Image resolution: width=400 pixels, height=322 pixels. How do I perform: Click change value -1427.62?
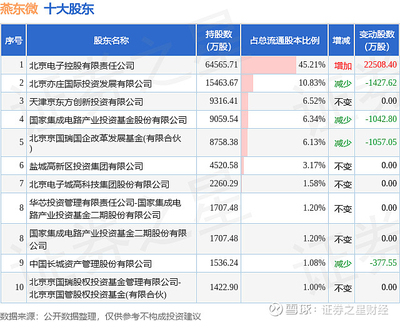coord(381,83)
